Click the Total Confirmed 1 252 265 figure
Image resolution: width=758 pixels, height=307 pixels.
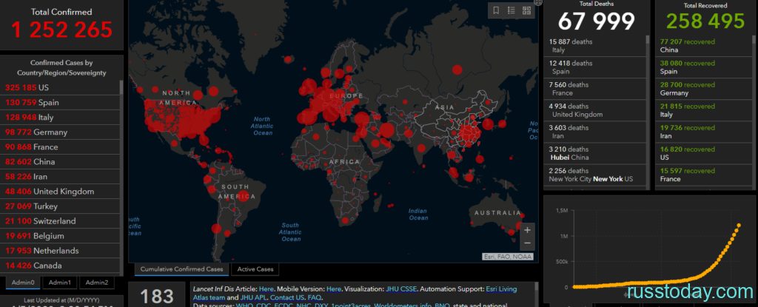[61, 30]
